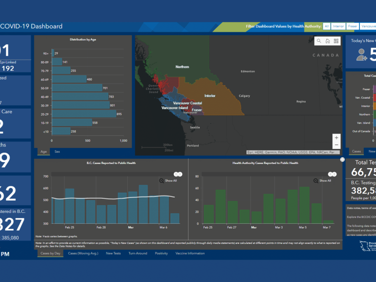Filter dashboard by Interior health authority

tap(338, 26)
